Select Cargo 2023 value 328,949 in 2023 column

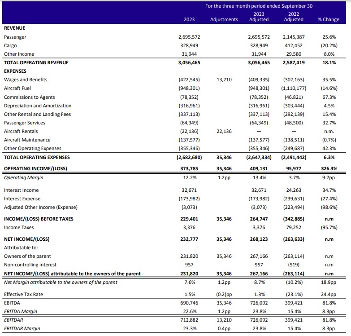(189, 45)
